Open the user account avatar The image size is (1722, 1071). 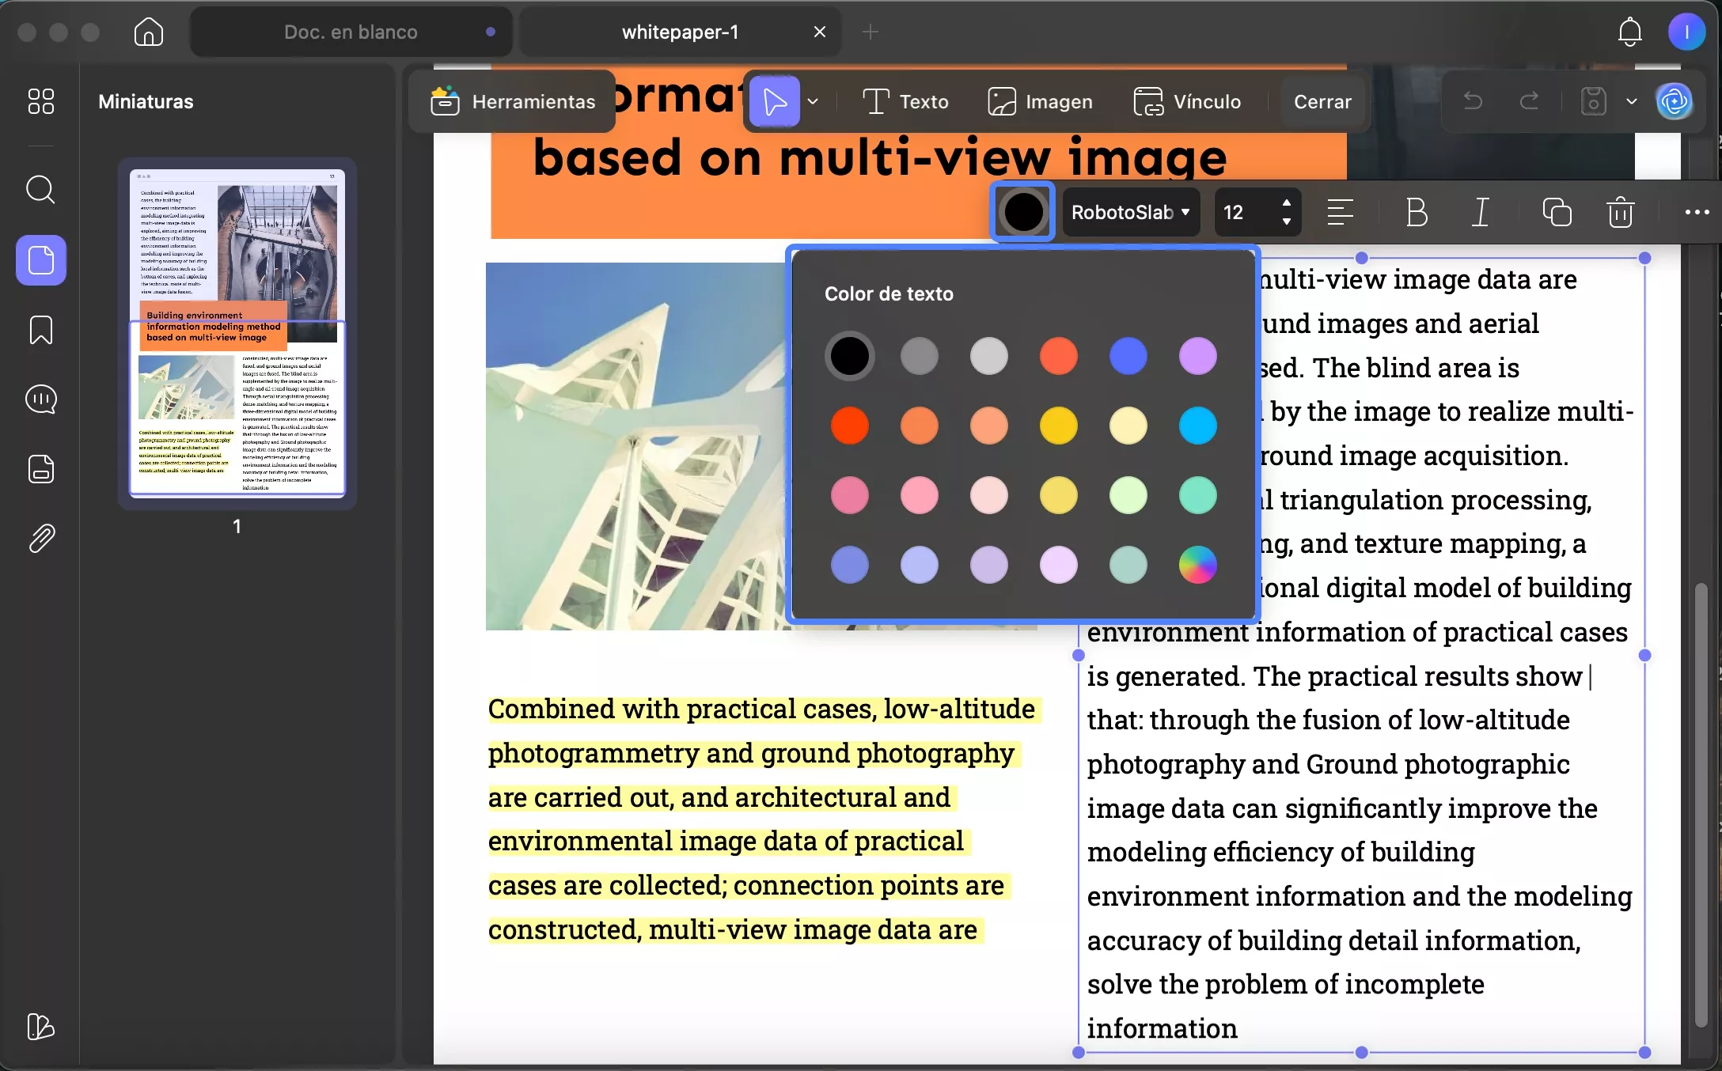pyautogui.click(x=1686, y=32)
